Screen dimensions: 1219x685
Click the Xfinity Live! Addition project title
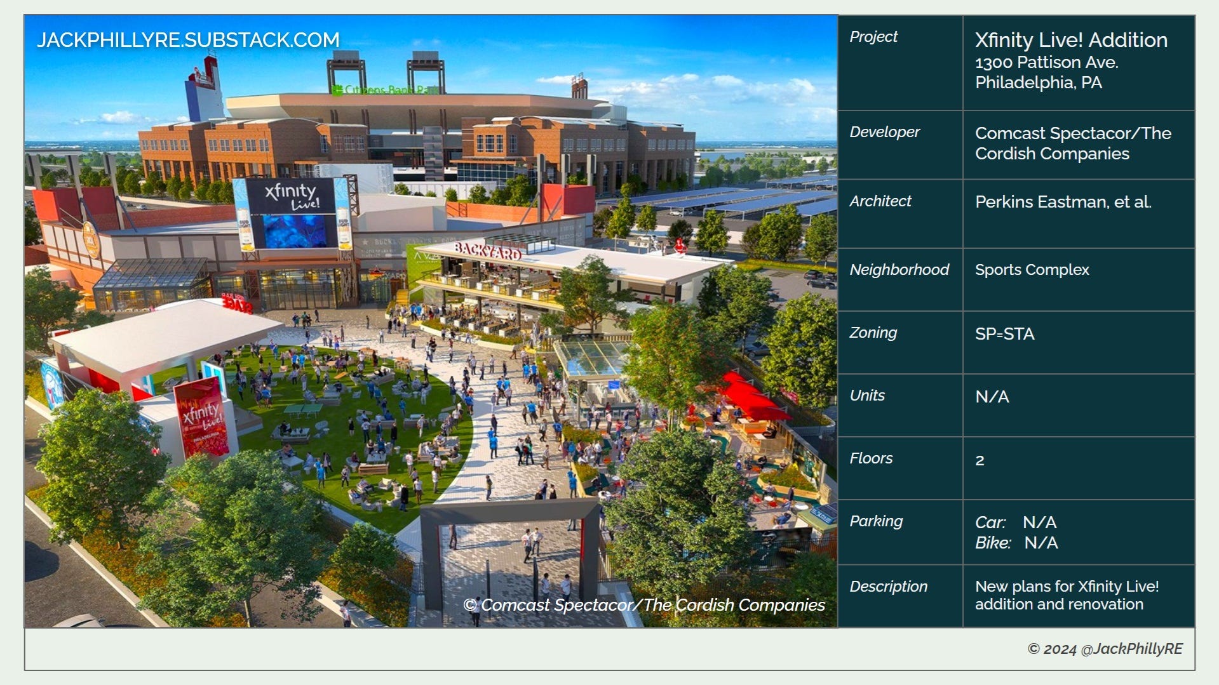(x=1071, y=40)
